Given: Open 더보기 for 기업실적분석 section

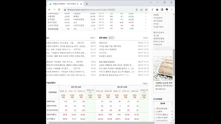Looking at the screenshot, I should (x=145, y=83).
